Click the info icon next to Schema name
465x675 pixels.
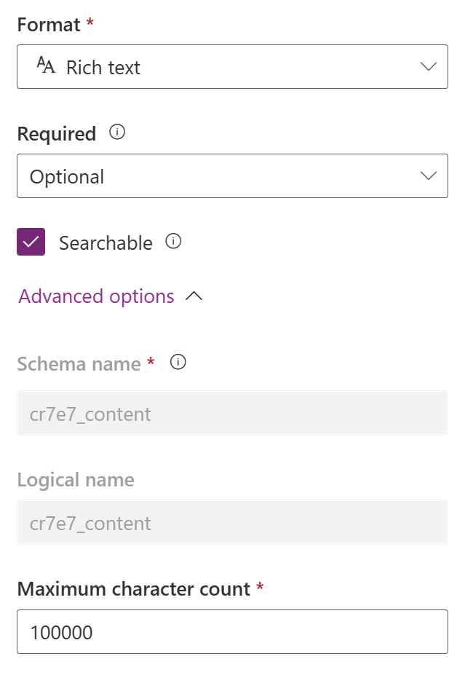(x=178, y=362)
